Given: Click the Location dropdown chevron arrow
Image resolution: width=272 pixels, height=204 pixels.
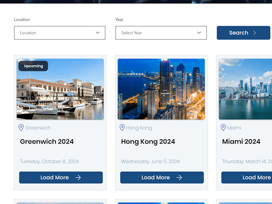Looking at the screenshot, I should [x=98, y=33].
